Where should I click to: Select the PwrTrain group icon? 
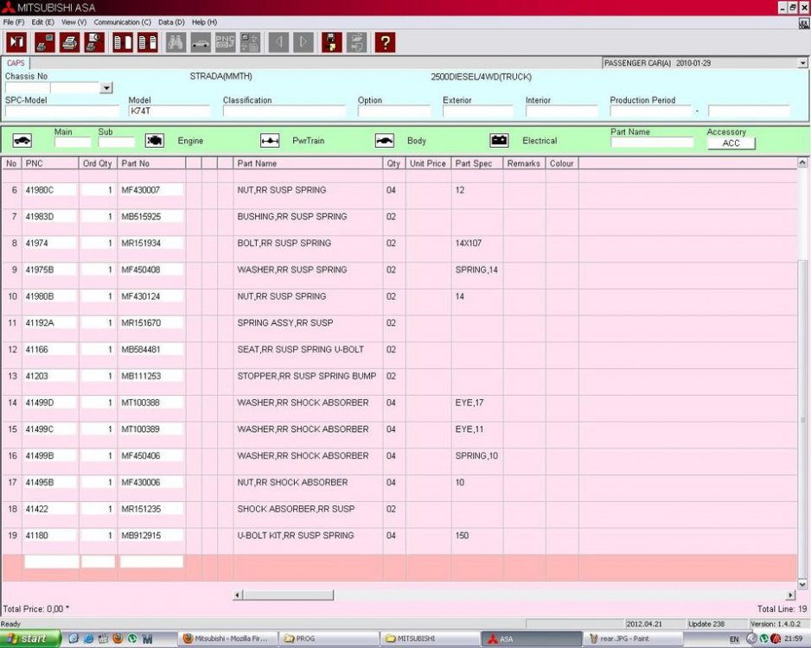tap(270, 140)
